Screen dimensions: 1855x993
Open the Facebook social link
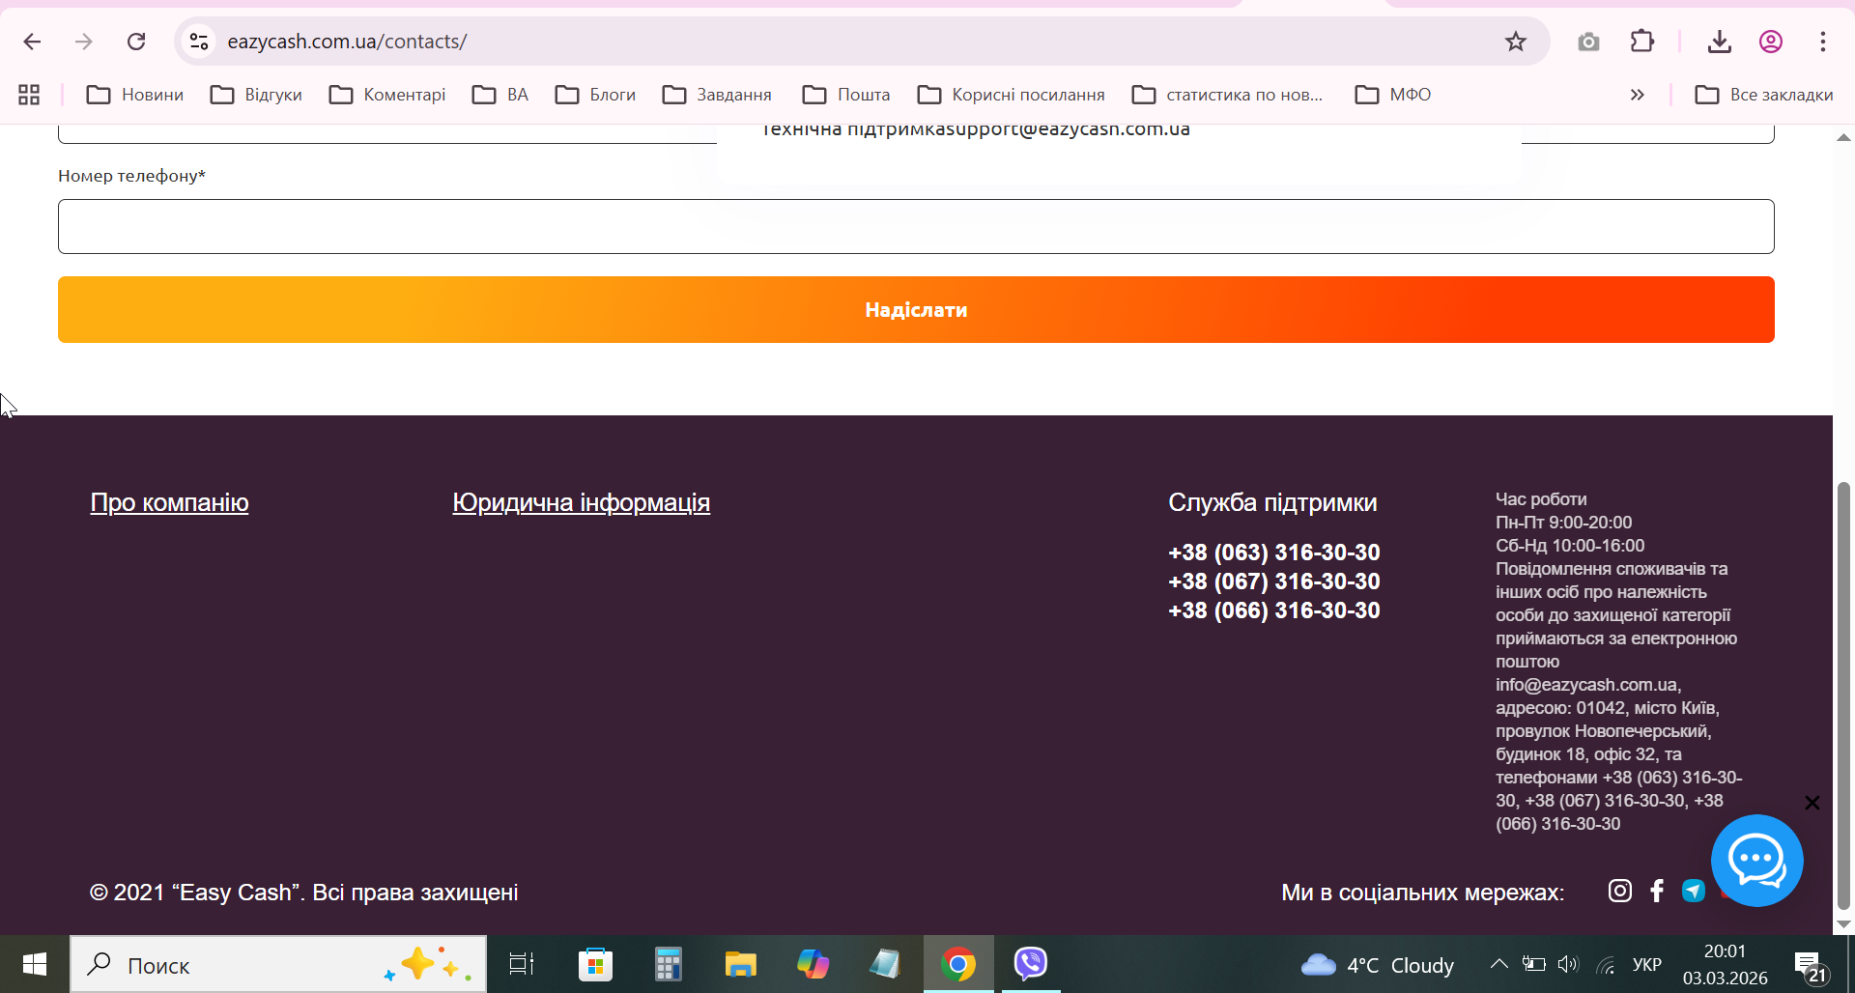coord(1657,891)
